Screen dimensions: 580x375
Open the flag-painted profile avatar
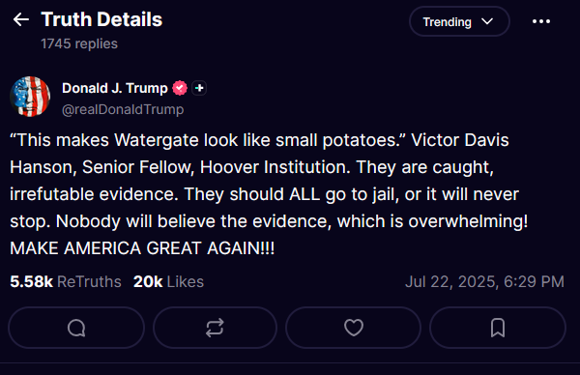tap(30, 97)
